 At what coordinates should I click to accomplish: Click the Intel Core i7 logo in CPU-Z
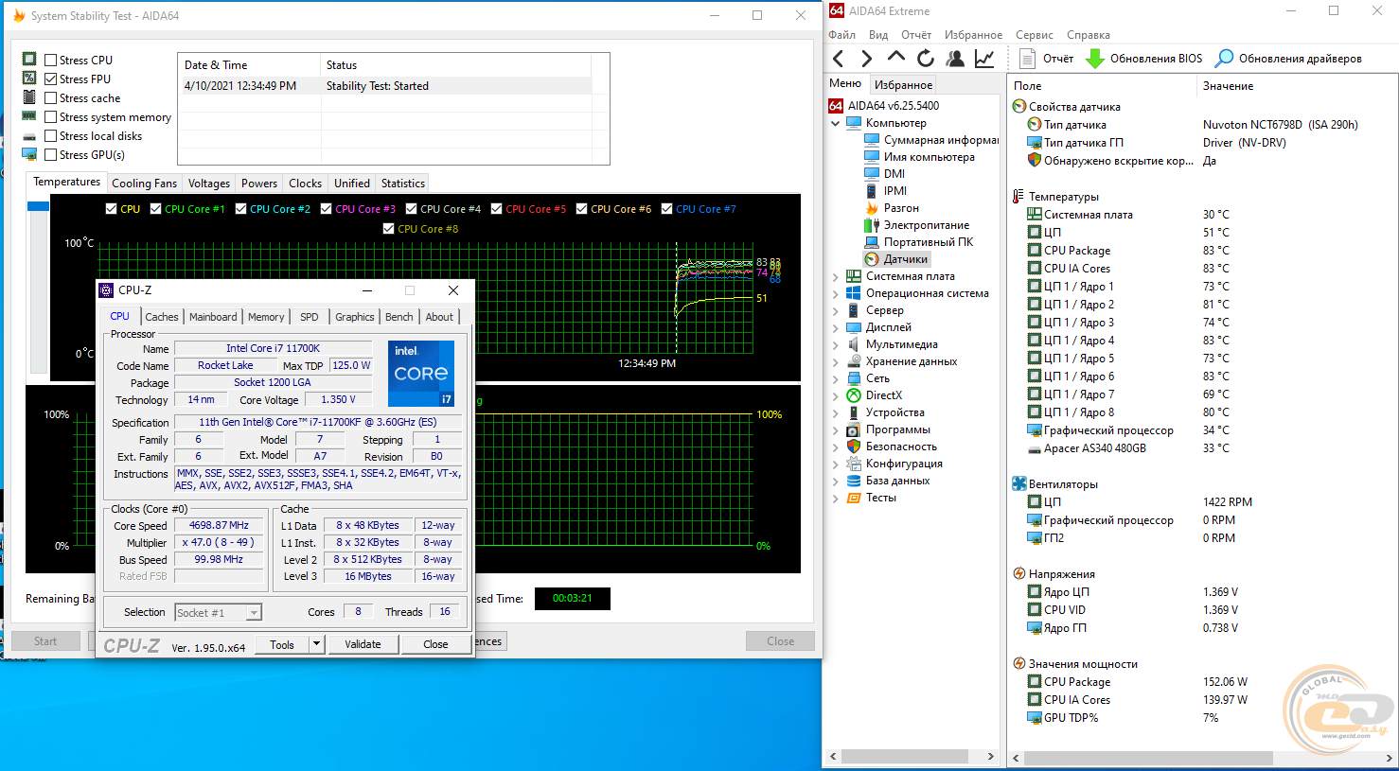(421, 373)
